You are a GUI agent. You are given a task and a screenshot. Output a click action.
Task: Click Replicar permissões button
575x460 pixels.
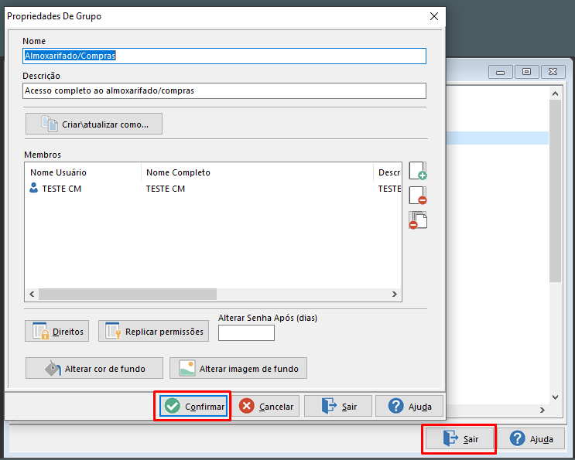point(153,331)
